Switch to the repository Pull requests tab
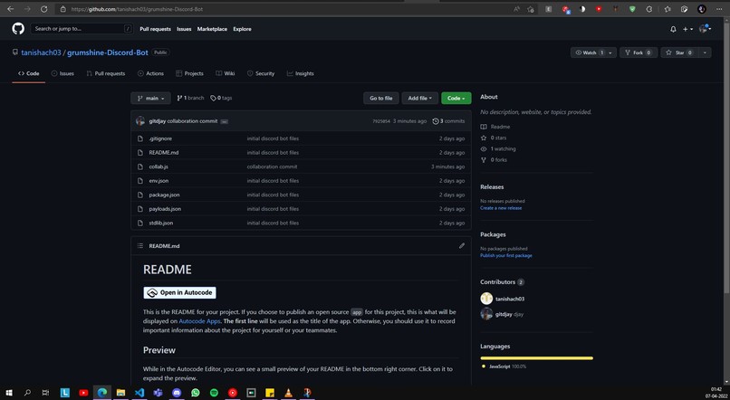Image resolution: width=730 pixels, height=400 pixels. (106, 73)
